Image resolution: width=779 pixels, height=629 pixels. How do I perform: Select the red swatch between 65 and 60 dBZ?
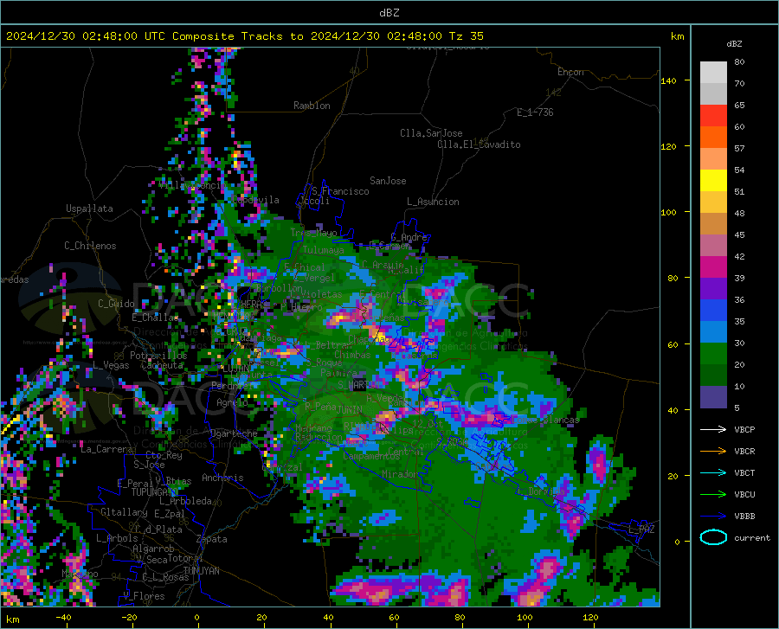click(713, 116)
